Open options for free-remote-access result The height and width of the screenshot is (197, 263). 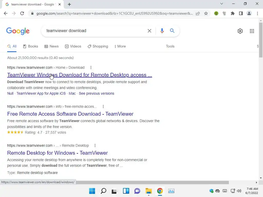click(103, 106)
